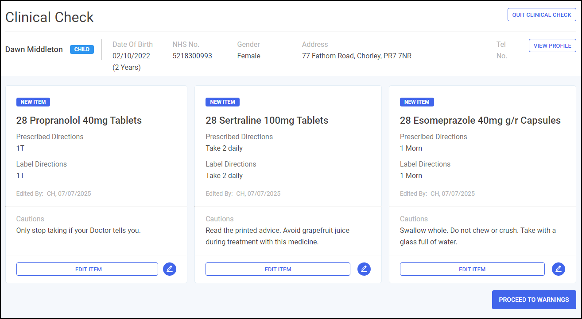Click the Clinical Check page title

click(x=50, y=17)
